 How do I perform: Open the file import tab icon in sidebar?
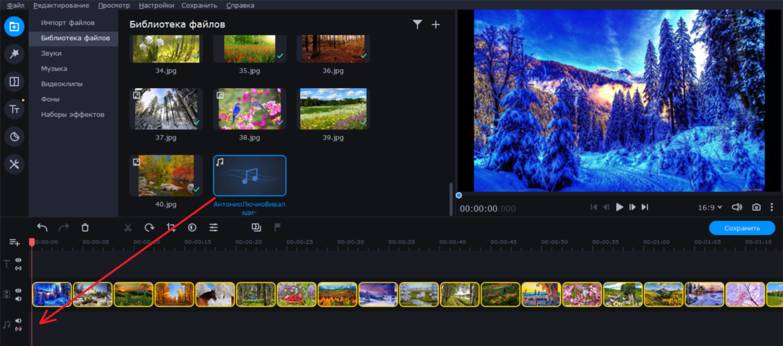point(14,27)
